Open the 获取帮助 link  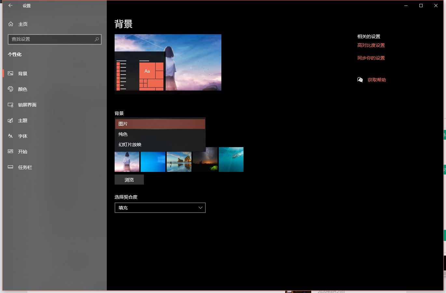[x=377, y=80]
